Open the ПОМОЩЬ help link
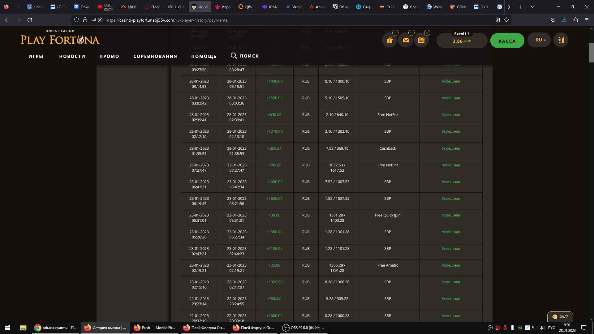 [204, 56]
